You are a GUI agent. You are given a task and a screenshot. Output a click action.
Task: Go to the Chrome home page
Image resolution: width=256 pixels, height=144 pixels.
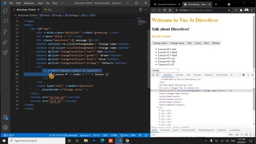click(170, 10)
